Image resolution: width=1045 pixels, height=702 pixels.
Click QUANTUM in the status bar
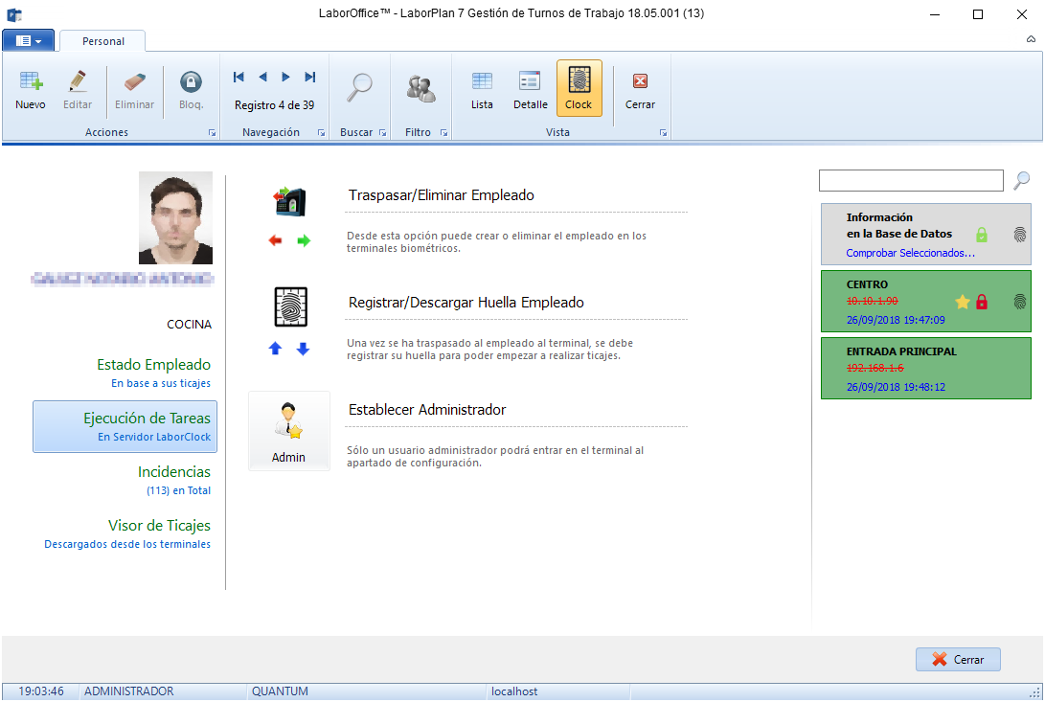[280, 691]
